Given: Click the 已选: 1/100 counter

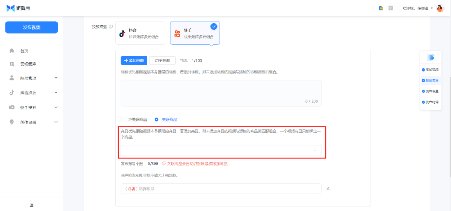Looking at the screenshot, I should click(191, 60).
